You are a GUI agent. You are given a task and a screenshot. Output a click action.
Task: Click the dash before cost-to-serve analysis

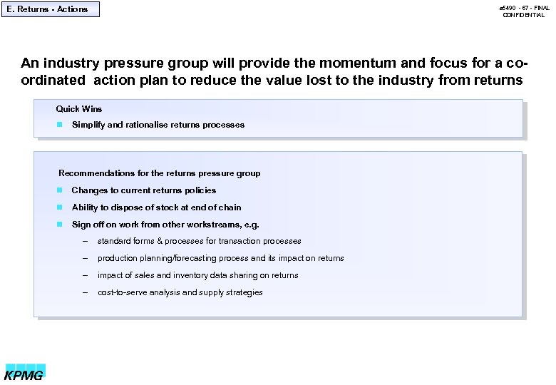point(85,292)
